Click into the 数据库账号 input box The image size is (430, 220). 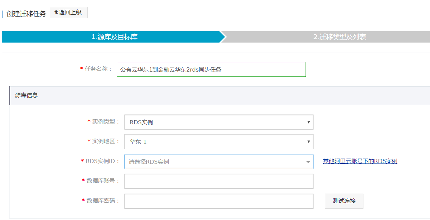[219, 181]
